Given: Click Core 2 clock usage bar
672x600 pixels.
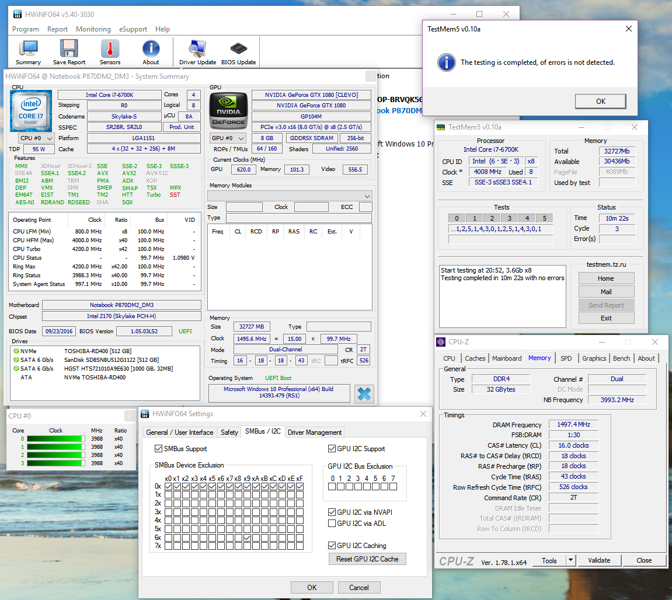Looking at the screenshot, I should tap(56, 455).
